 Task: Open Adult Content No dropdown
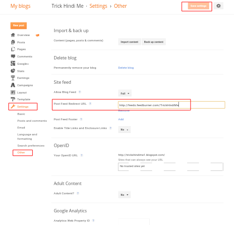coord(124,195)
